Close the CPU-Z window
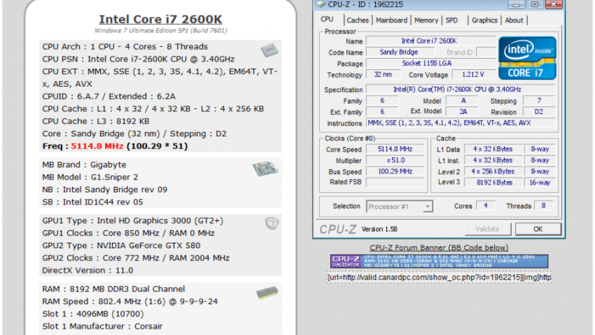 click(553, 5)
